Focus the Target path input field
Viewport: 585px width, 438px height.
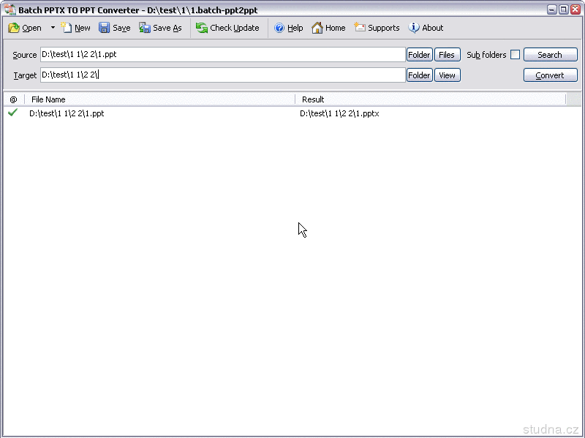pyautogui.click(x=223, y=75)
